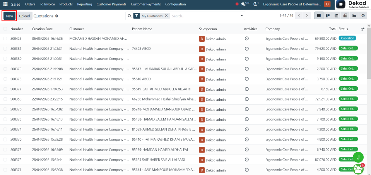Click total amount 87,076.00 AED
Image resolution: width=371 pixels, height=175 pixels.
pyautogui.click(x=326, y=160)
